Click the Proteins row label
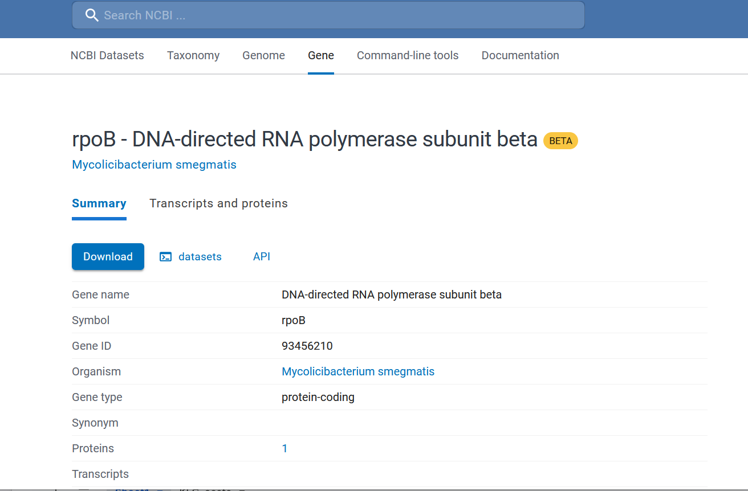This screenshot has width=748, height=491. [93, 448]
